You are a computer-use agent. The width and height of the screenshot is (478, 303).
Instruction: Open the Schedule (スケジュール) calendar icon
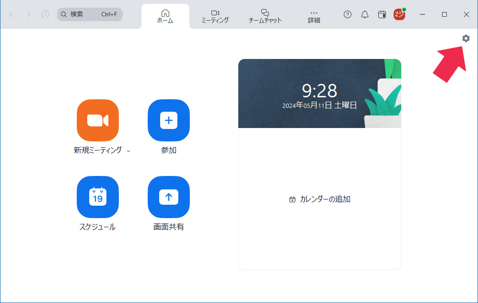click(98, 197)
